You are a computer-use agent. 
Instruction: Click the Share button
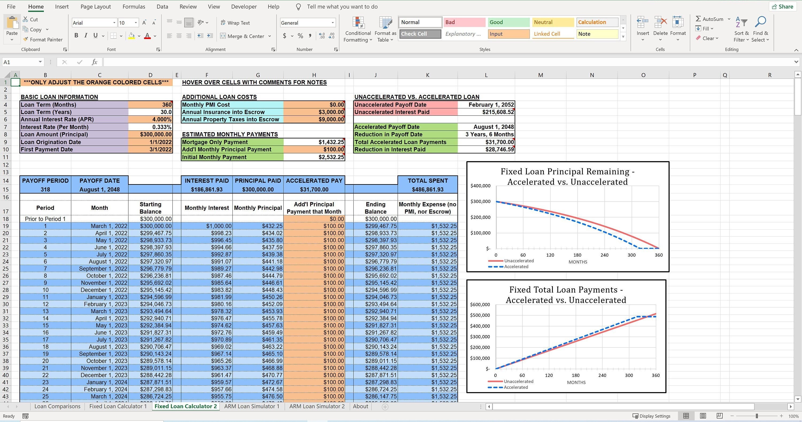(782, 6)
